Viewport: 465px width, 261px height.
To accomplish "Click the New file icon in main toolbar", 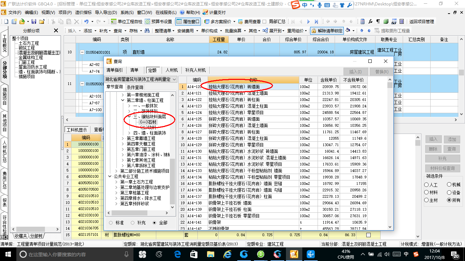I will click(7, 21).
